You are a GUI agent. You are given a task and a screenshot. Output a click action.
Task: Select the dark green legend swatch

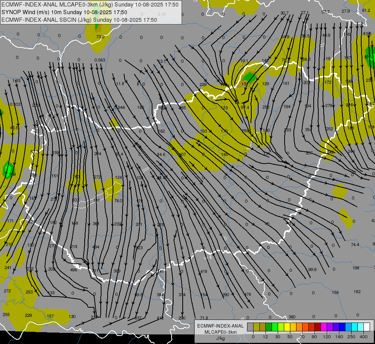269,327
